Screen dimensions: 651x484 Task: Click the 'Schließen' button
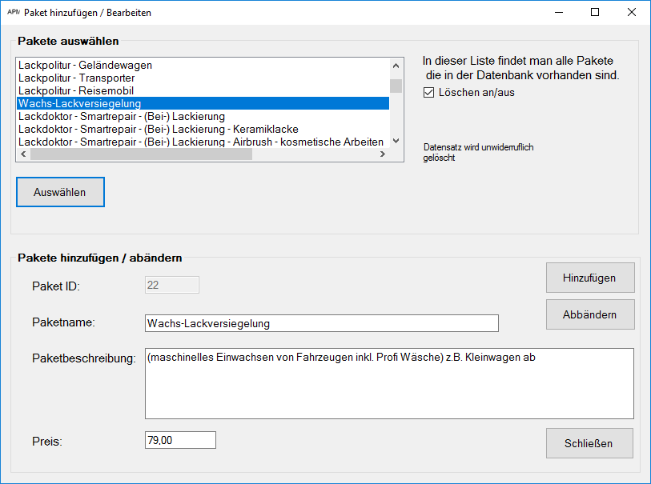[589, 443]
